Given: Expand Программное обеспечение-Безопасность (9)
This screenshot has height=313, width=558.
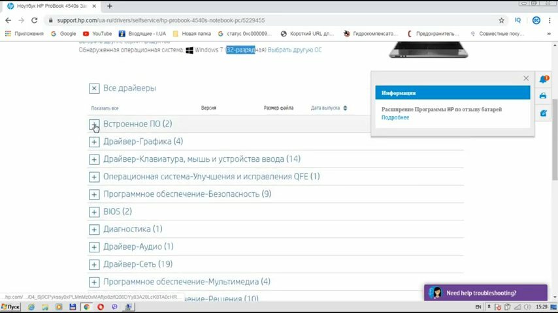Looking at the screenshot, I should [94, 194].
